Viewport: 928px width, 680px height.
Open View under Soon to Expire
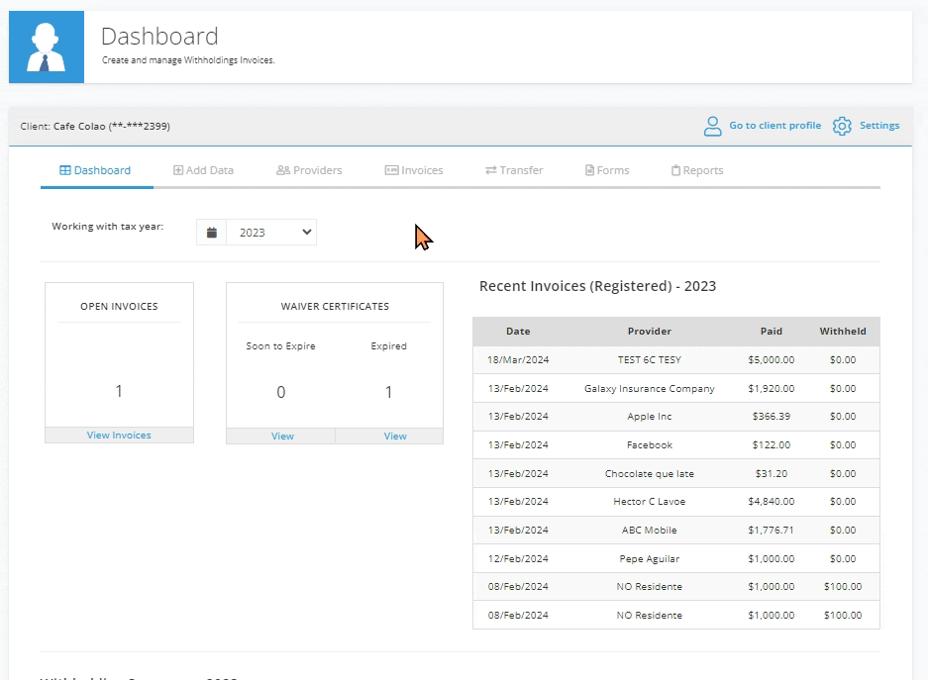click(x=281, y=436)
